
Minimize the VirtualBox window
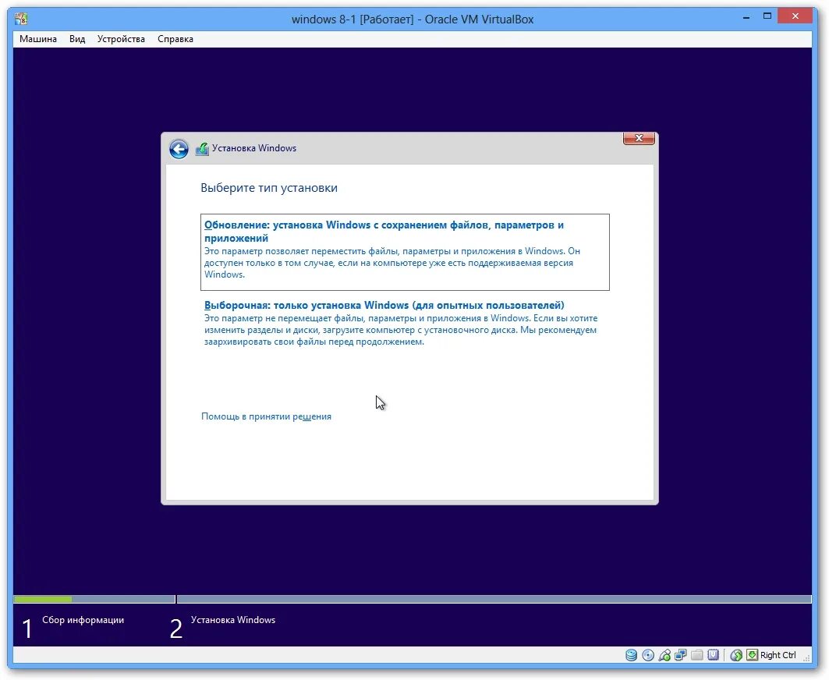pyautogui.click(x=746, y=17)
